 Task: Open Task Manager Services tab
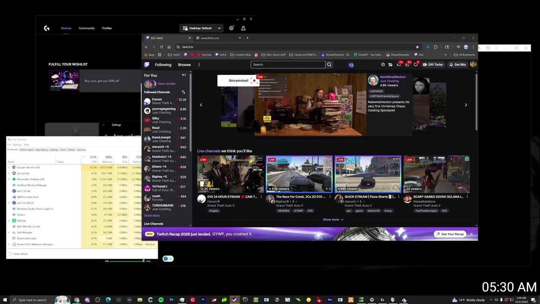pyautogui.click(x=81, y=149)
